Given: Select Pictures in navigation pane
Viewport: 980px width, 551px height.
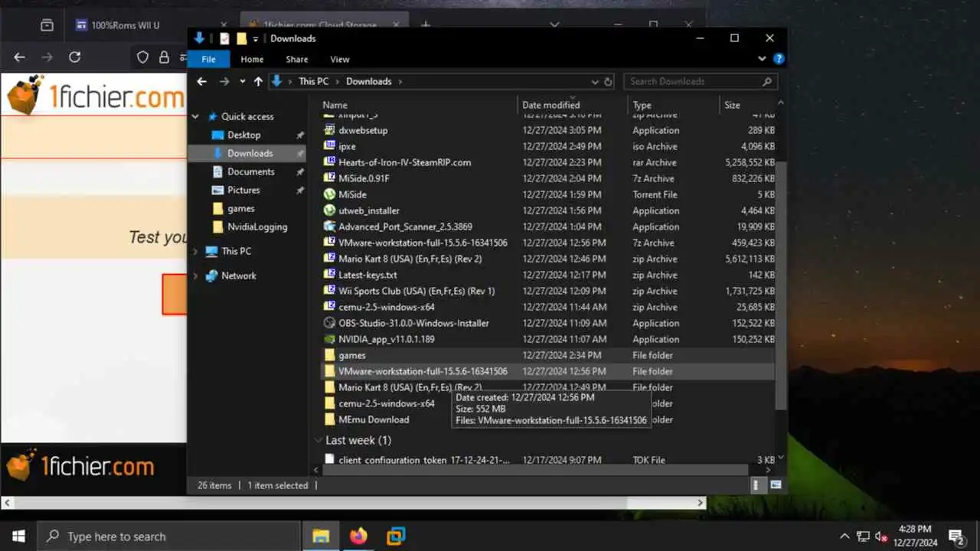Looking at the screenshot, I should [243, 190].
